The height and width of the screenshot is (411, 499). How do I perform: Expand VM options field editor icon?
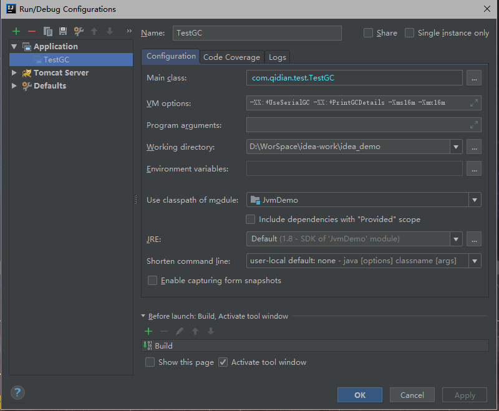tap(474, 103)
